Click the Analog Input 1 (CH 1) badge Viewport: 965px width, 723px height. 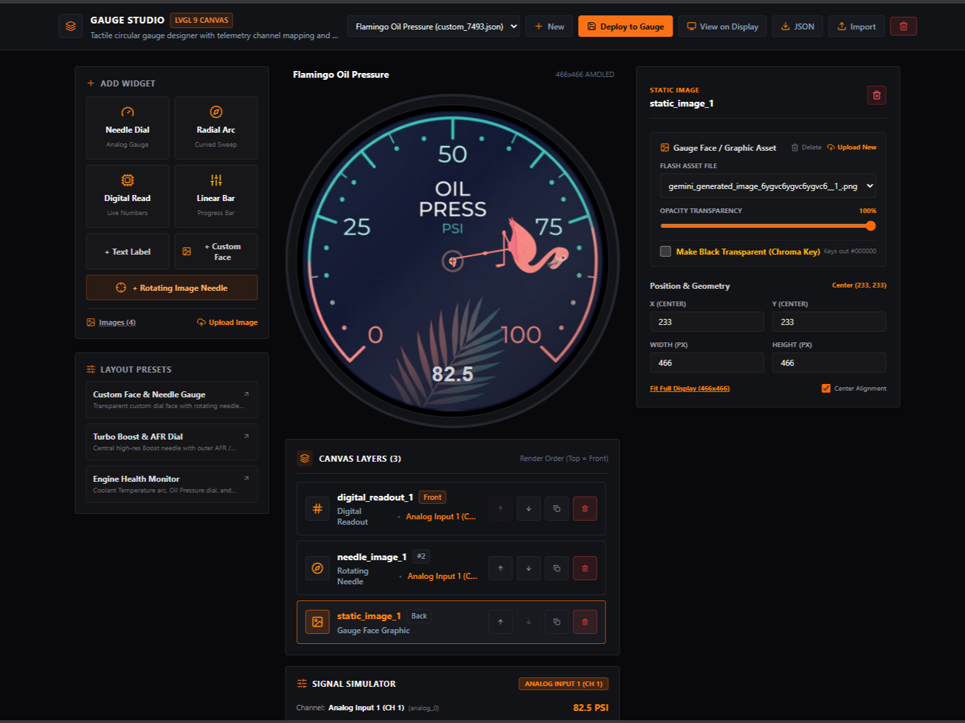(x=563, y=683)
